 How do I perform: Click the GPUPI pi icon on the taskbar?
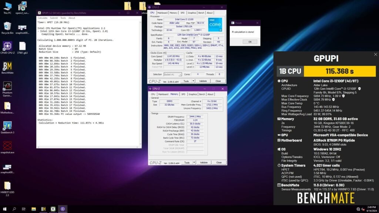(53, 209)
